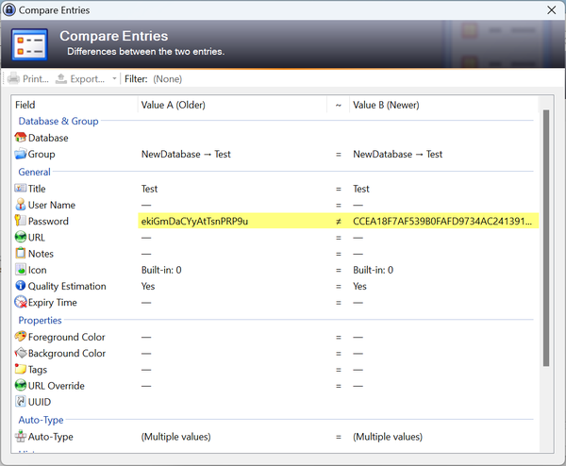Click the printer icon in toolbar
The image size is (566, 466).
click(x=13, y=78)
